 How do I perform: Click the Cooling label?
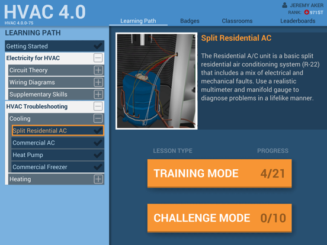point(20,118)
